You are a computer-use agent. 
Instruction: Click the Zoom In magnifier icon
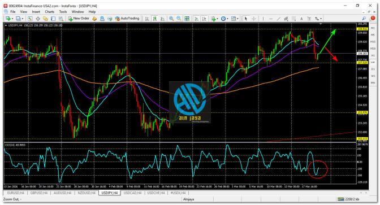171,19
